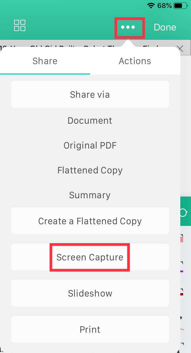This screenshot has height=353, width=191.
Task: Select Summary share format
Action: (90, 195)
